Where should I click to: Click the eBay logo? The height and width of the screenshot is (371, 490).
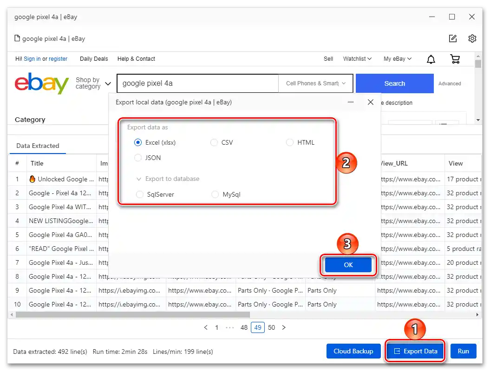(x=41, y=83)
